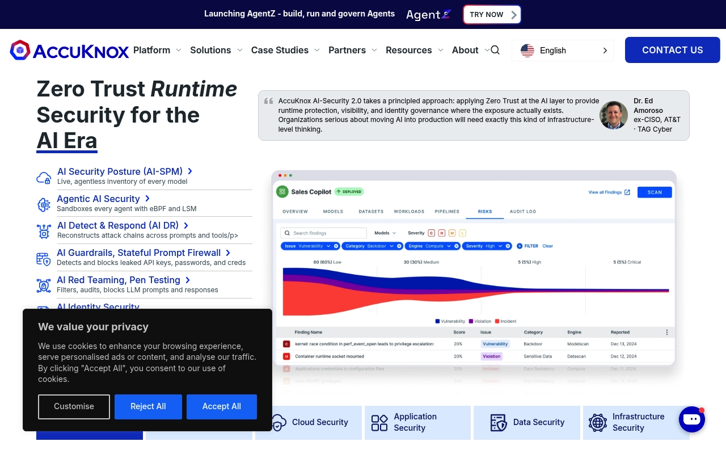
Task: Switch to the OVERVIEW tab
Action: pos(295,212)
